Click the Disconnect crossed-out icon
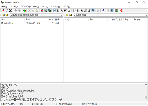 click(10, 10)
